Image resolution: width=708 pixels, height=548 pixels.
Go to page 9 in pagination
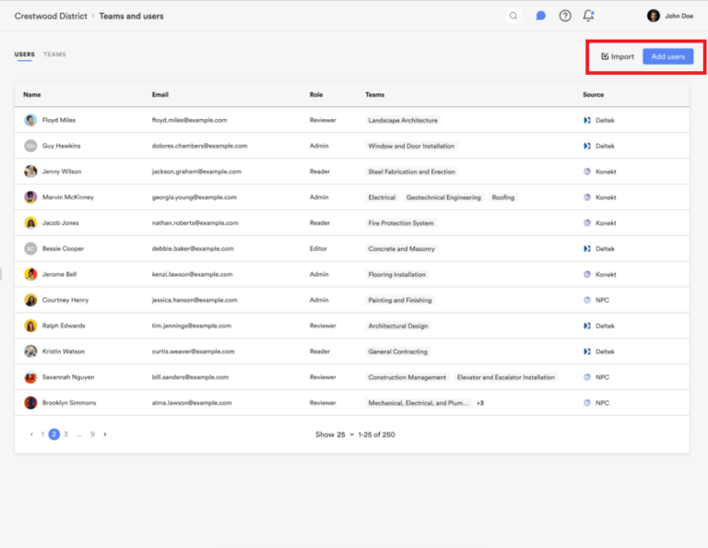click(92, 435)
